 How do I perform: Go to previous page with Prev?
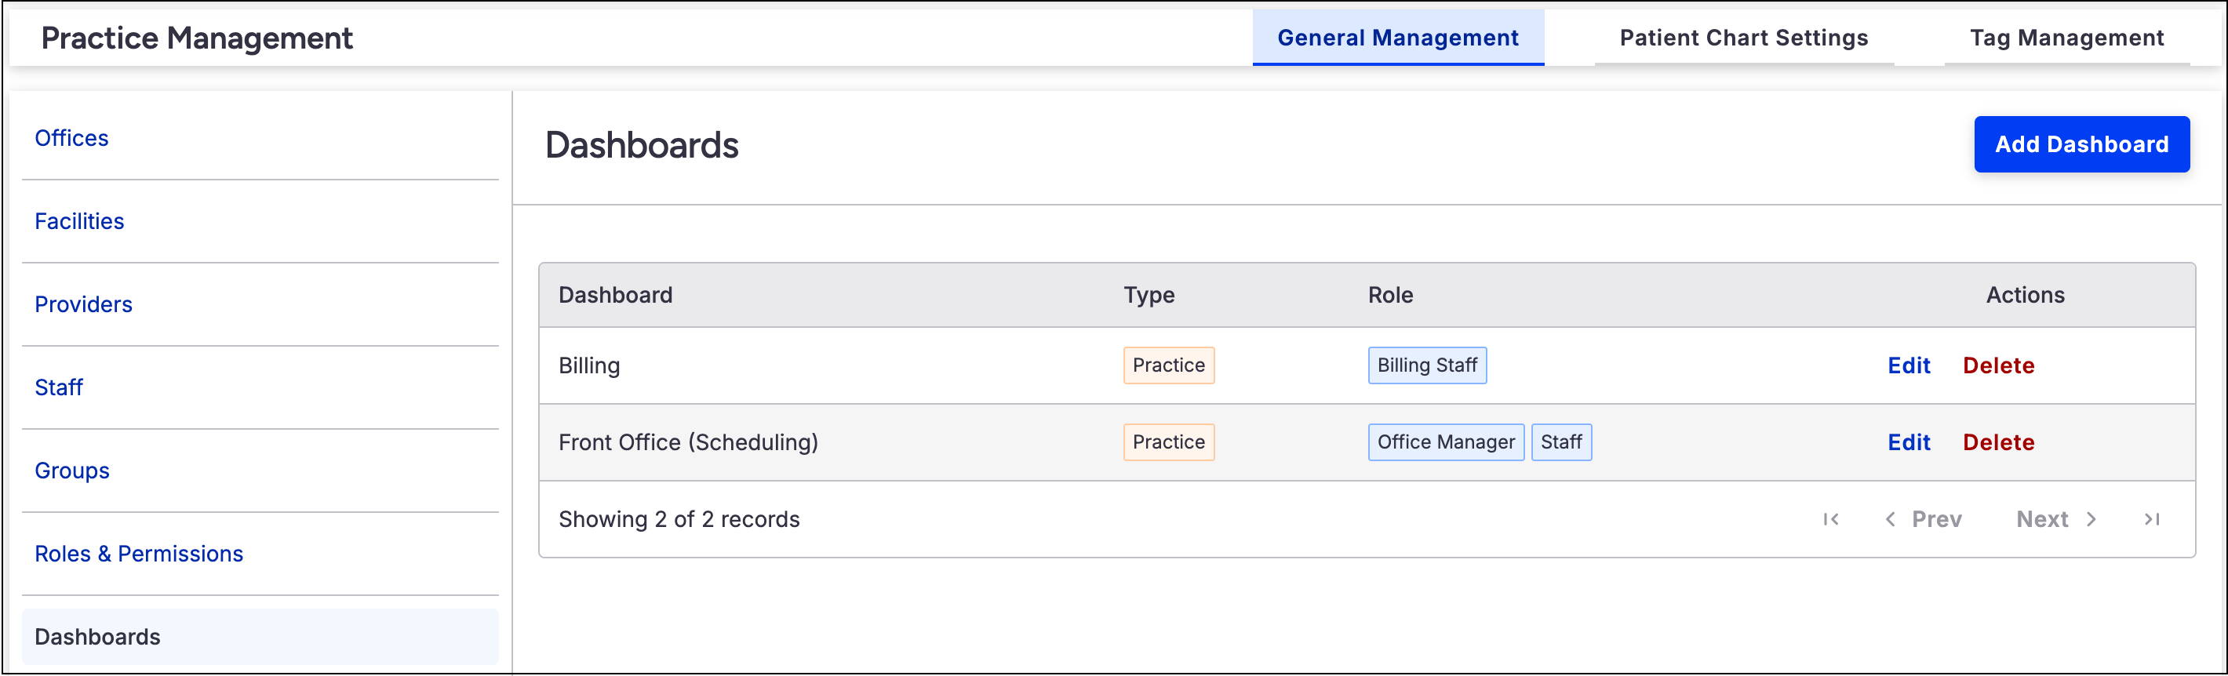click(x=1924, y=519)
